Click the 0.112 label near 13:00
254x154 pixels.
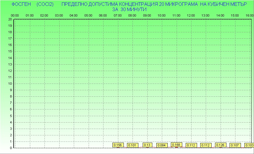pos(206,145)
